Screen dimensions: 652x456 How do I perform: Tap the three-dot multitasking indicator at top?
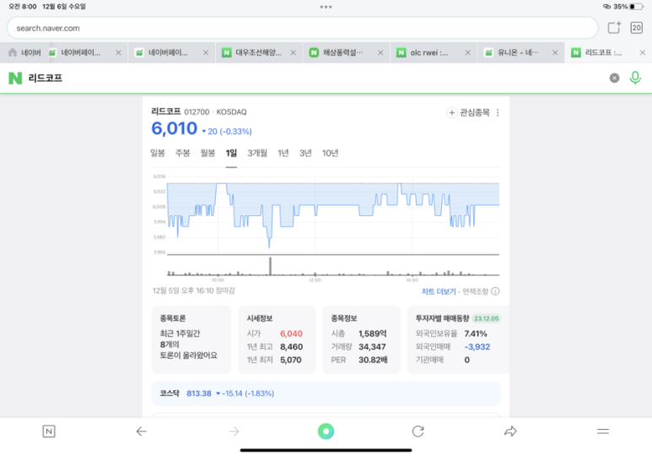[x=326, y=7]
